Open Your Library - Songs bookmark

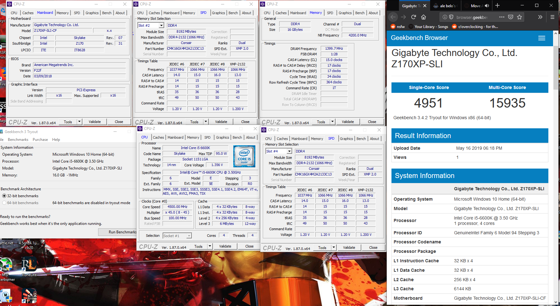pos(428,27)
